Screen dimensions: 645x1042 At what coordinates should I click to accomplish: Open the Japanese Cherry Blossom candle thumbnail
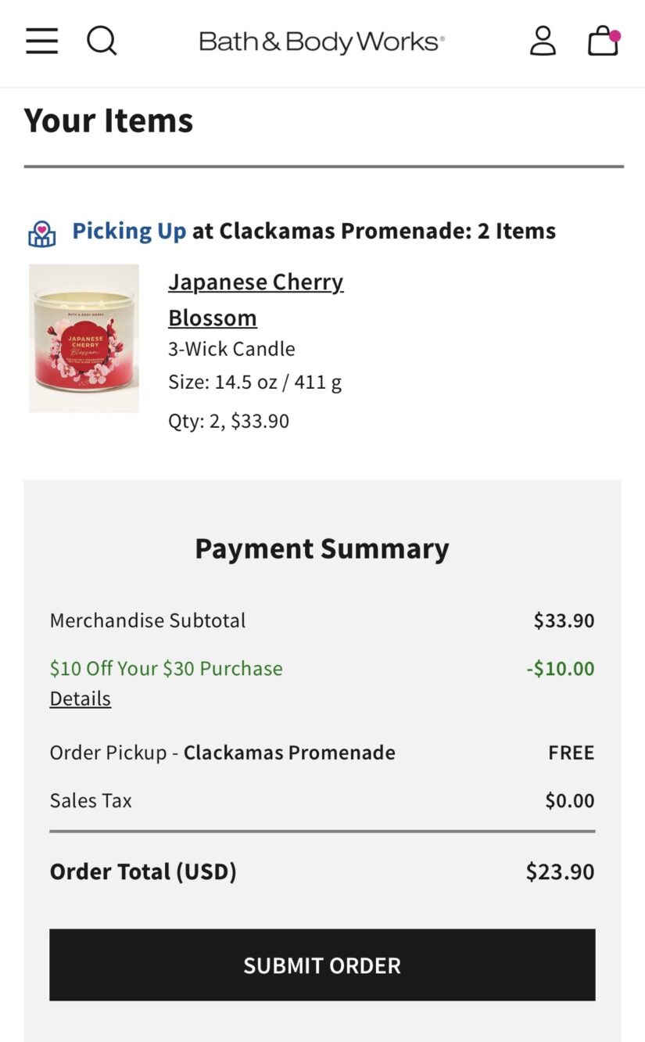coord(84,338)
